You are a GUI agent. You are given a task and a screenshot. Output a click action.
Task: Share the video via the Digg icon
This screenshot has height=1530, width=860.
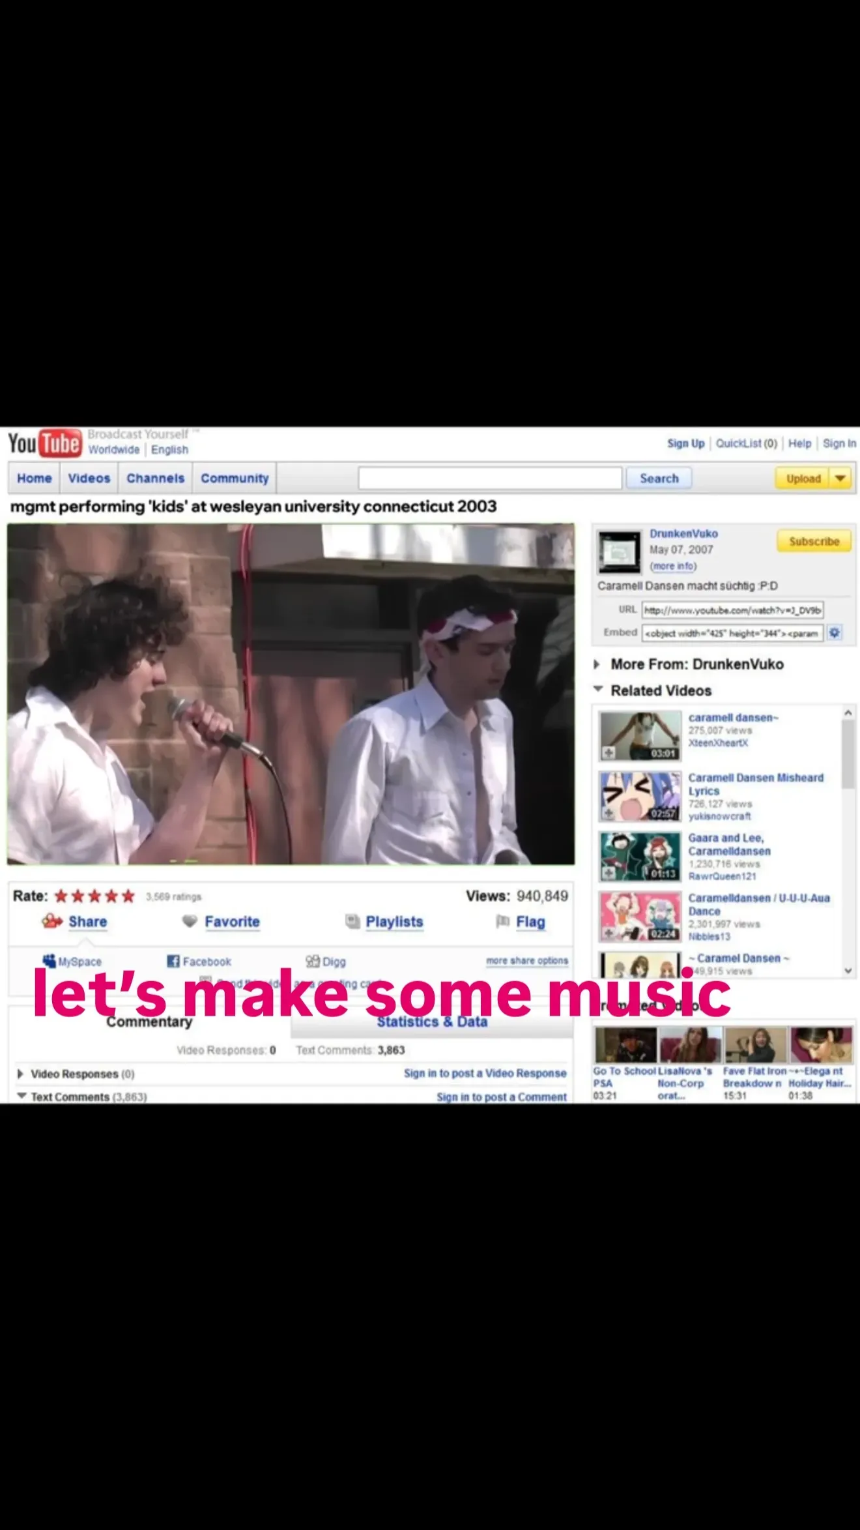pyautogui.click(x=313, y=961)
